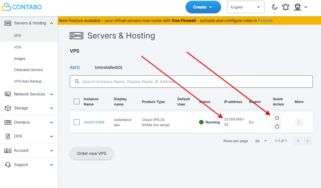The height and width of the screenshot is (188, 321).
Task: Click Quick Action column header
Action: [279, 101]
